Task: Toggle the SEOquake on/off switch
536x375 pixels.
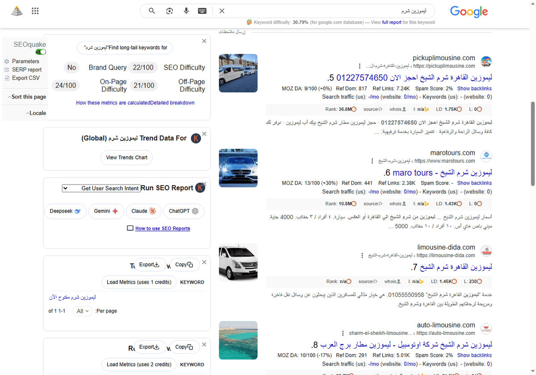Action: click(40, 52)
